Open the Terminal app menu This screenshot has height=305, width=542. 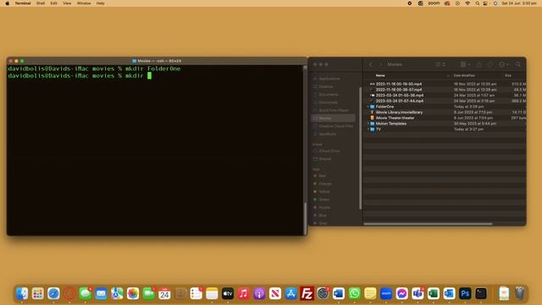[x=23, y=3]
